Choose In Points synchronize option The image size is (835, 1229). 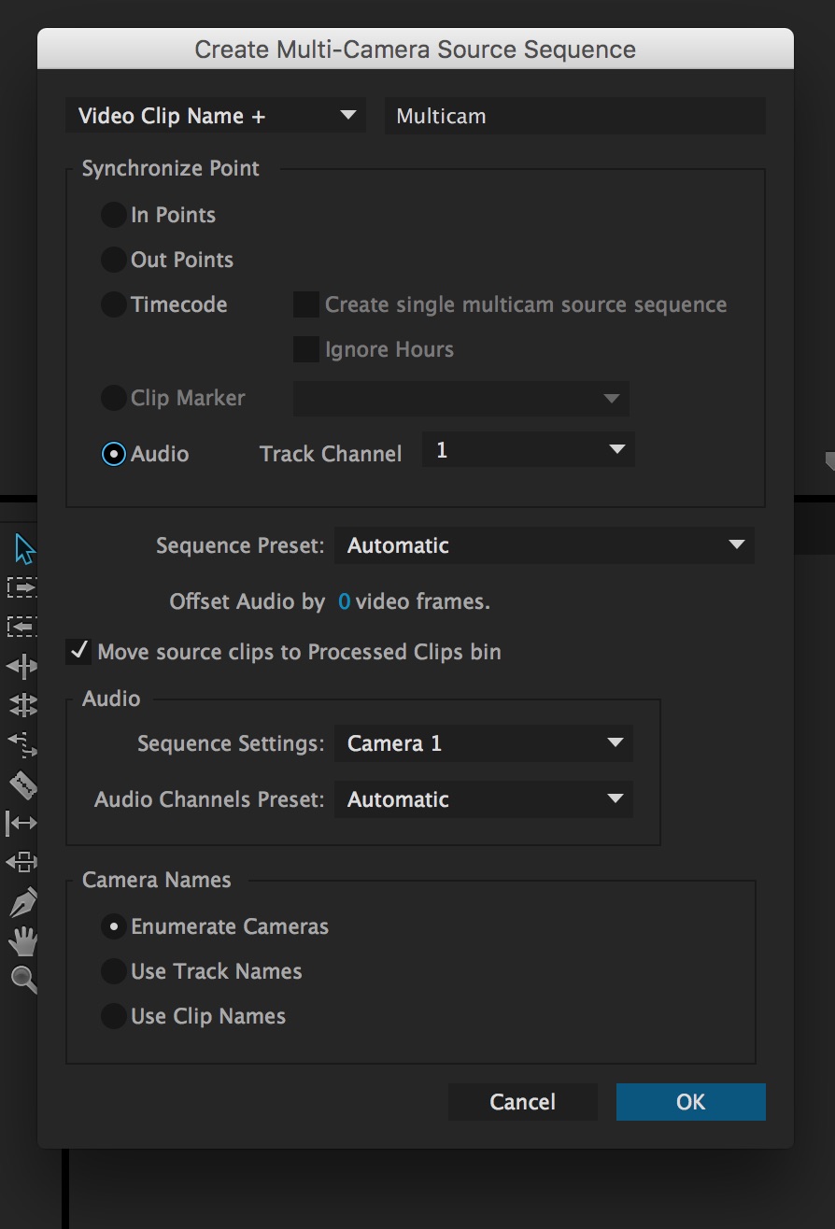click(113, 215)
